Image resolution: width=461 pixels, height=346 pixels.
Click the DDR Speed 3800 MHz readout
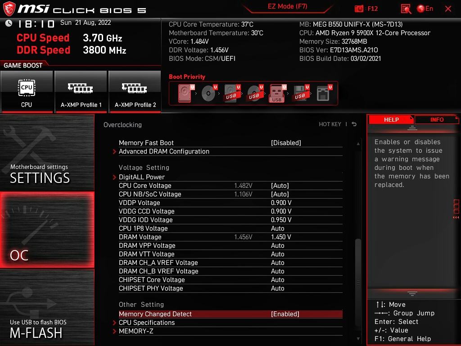click(x=104, y=50)
